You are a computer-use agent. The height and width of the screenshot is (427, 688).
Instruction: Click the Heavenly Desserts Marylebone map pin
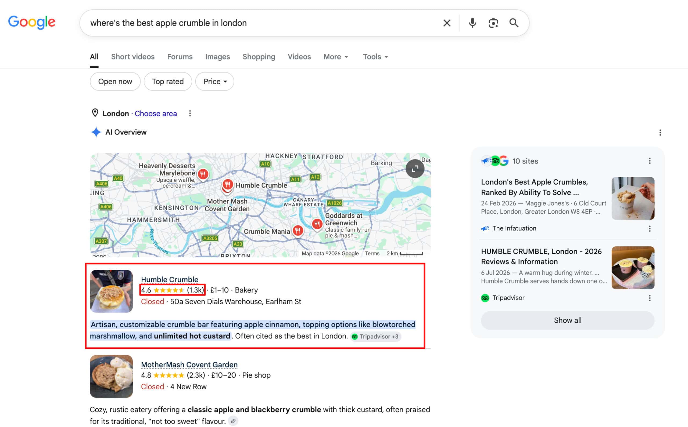point(203,174)
